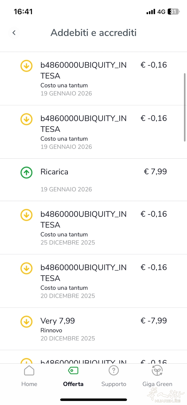Tap the debit arrow icon for 25 Dicembre 2025
187x405 pixels.
(26, 215)
